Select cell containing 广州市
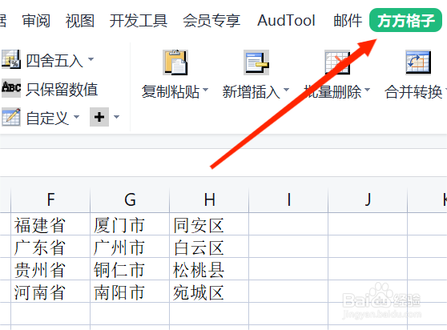The image size is (447, 330). click(x=130, y=247)
